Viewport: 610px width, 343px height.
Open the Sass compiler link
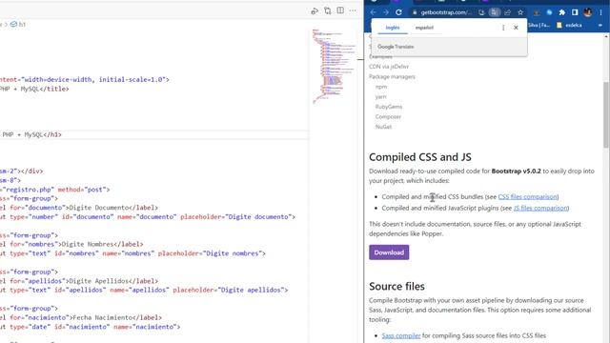pyautogui.click(x=401, y=335)
